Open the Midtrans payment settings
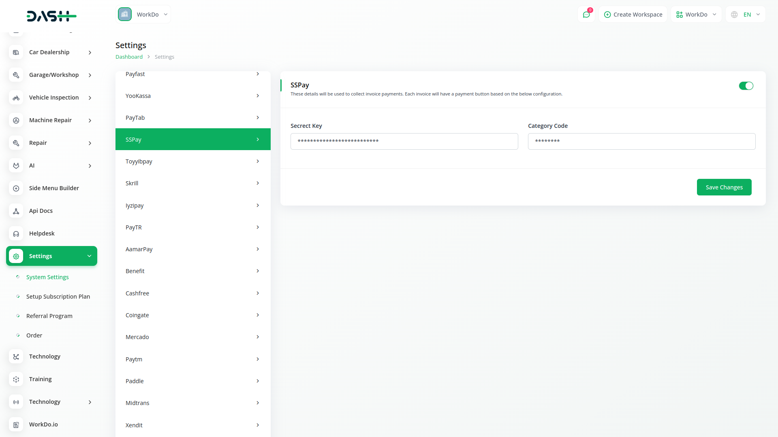The height and width of the screenshot is (437, 778). 193,403
